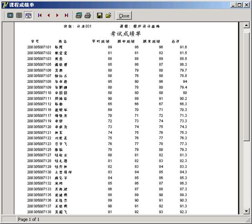Save the report to file

(100, 15)
